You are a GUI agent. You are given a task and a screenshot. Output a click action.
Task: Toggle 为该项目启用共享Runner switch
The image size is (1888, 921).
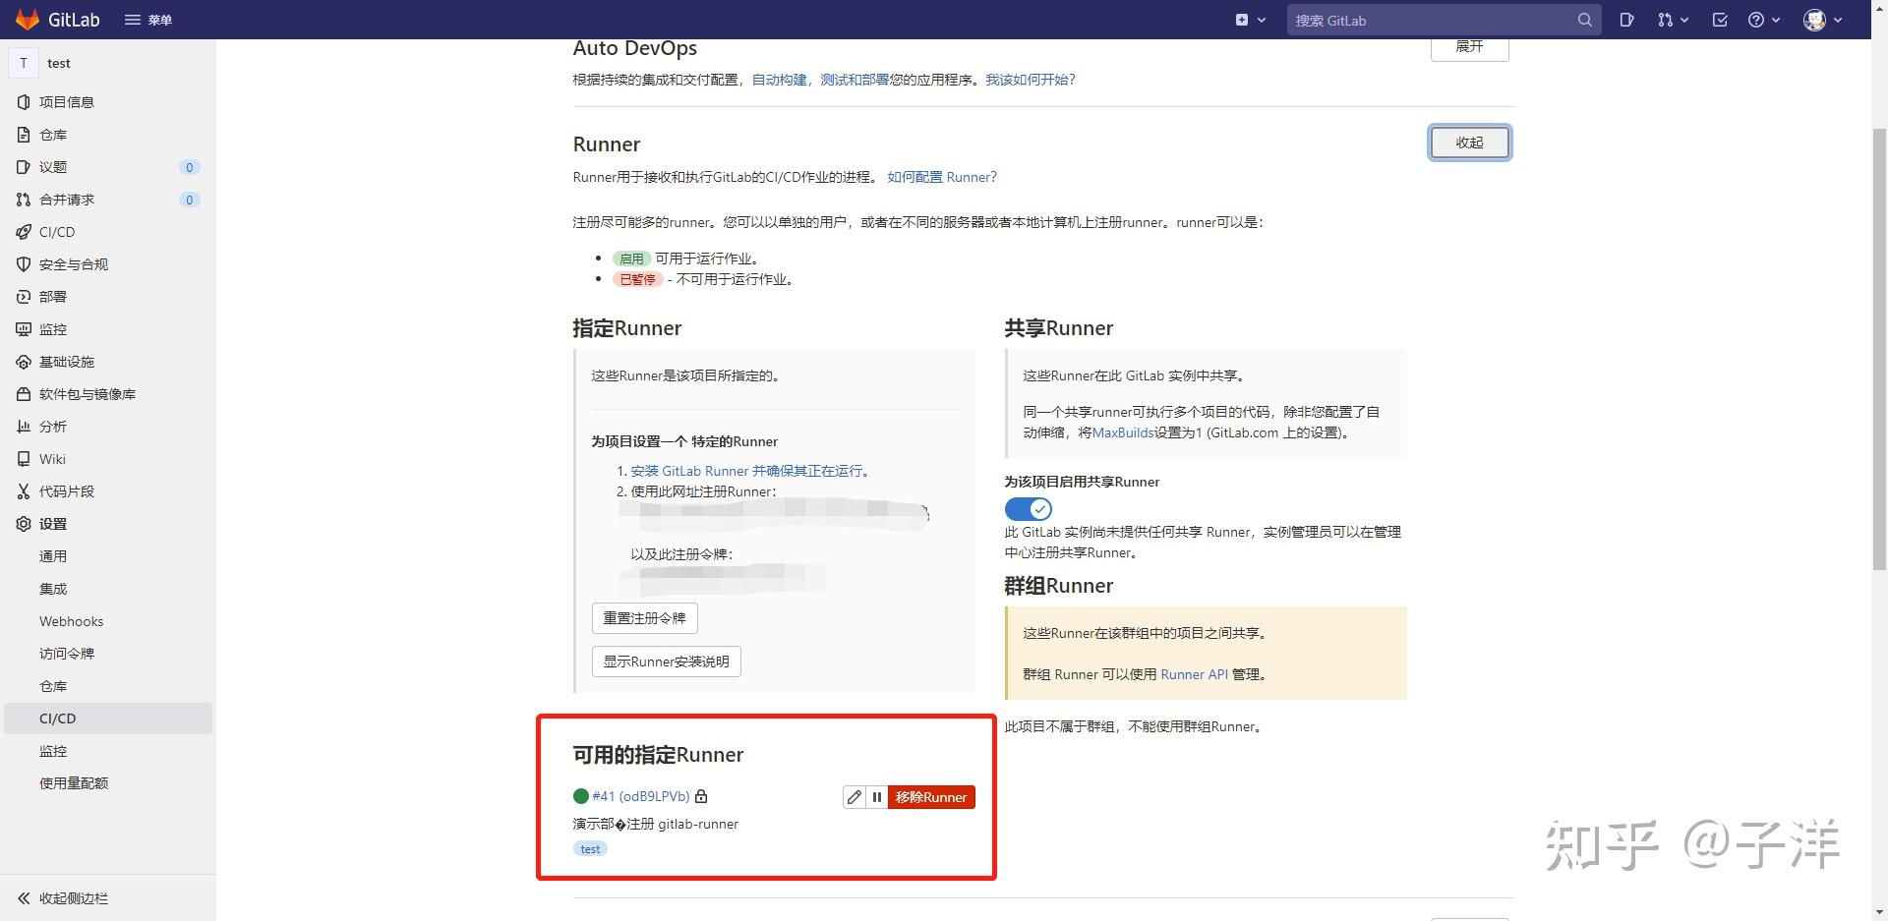1028,508
